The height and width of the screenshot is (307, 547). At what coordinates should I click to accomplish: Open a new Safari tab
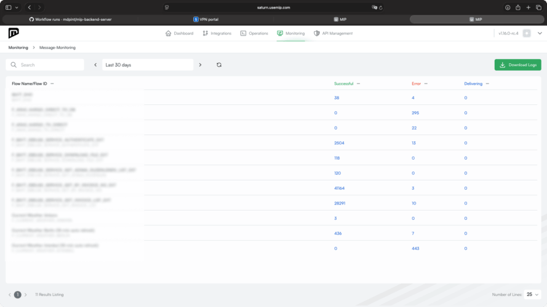[529, 7]
